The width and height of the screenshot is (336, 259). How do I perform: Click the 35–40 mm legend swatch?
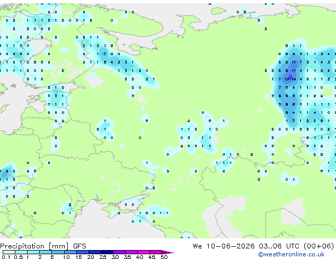131,252
